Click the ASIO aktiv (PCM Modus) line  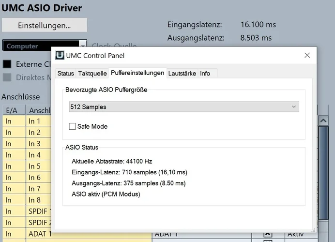click(106, 194)
